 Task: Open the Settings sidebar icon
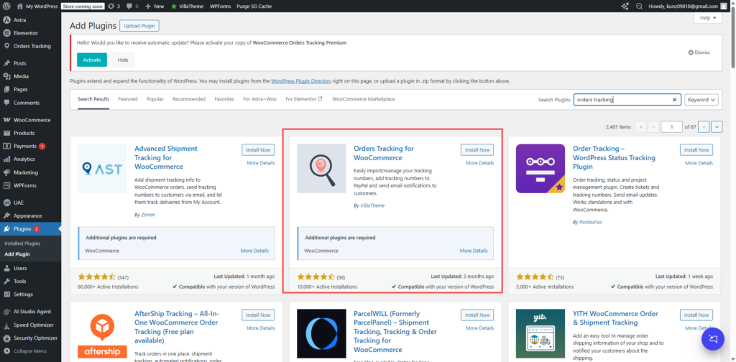pos(6,294)
